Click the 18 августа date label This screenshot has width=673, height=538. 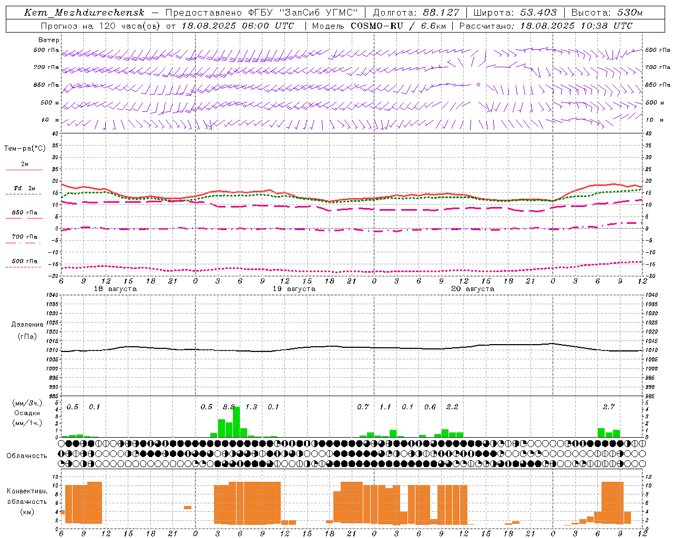tap(115, 289)
